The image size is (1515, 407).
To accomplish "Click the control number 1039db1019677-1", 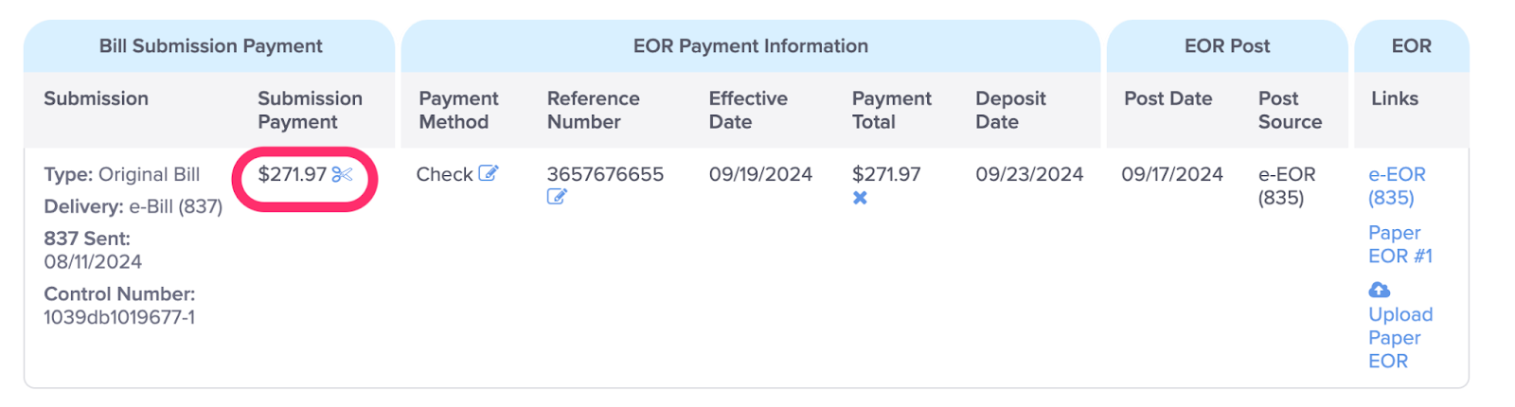I will click(119, 317).
